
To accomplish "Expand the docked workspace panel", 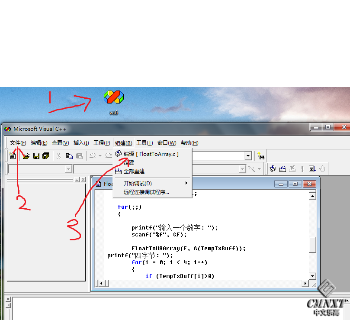I will point(77,180).
